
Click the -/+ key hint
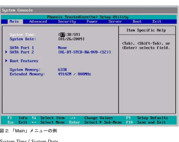tap(72, 118)
